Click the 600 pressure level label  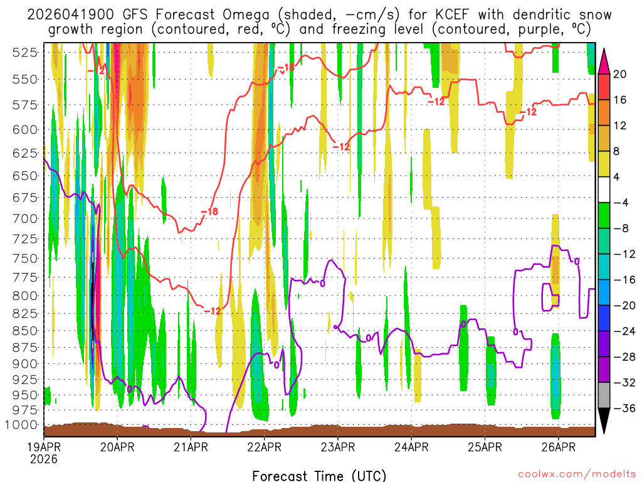pos(25,129)
